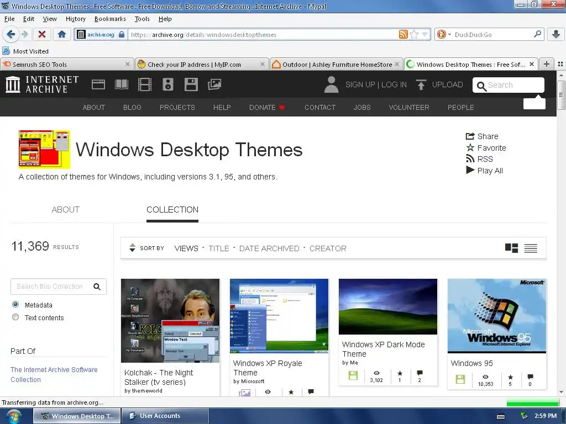Open the list all tabs button

pos(560,64)
